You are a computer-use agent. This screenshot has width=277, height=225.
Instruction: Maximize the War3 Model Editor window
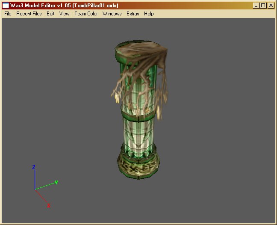pos(263,6)
